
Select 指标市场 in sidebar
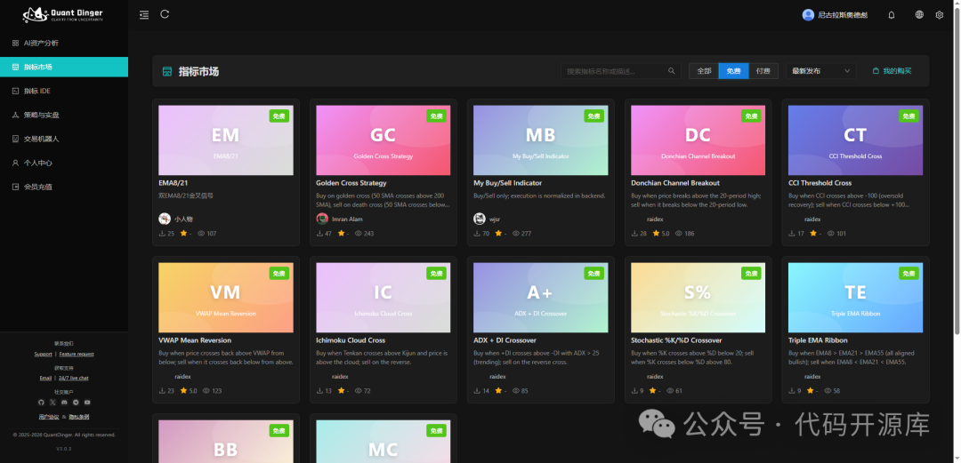[64, 67]
